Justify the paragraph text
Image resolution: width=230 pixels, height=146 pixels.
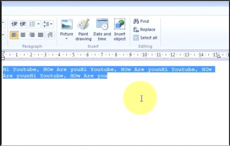pyautogui.click(x=40, y=35)
